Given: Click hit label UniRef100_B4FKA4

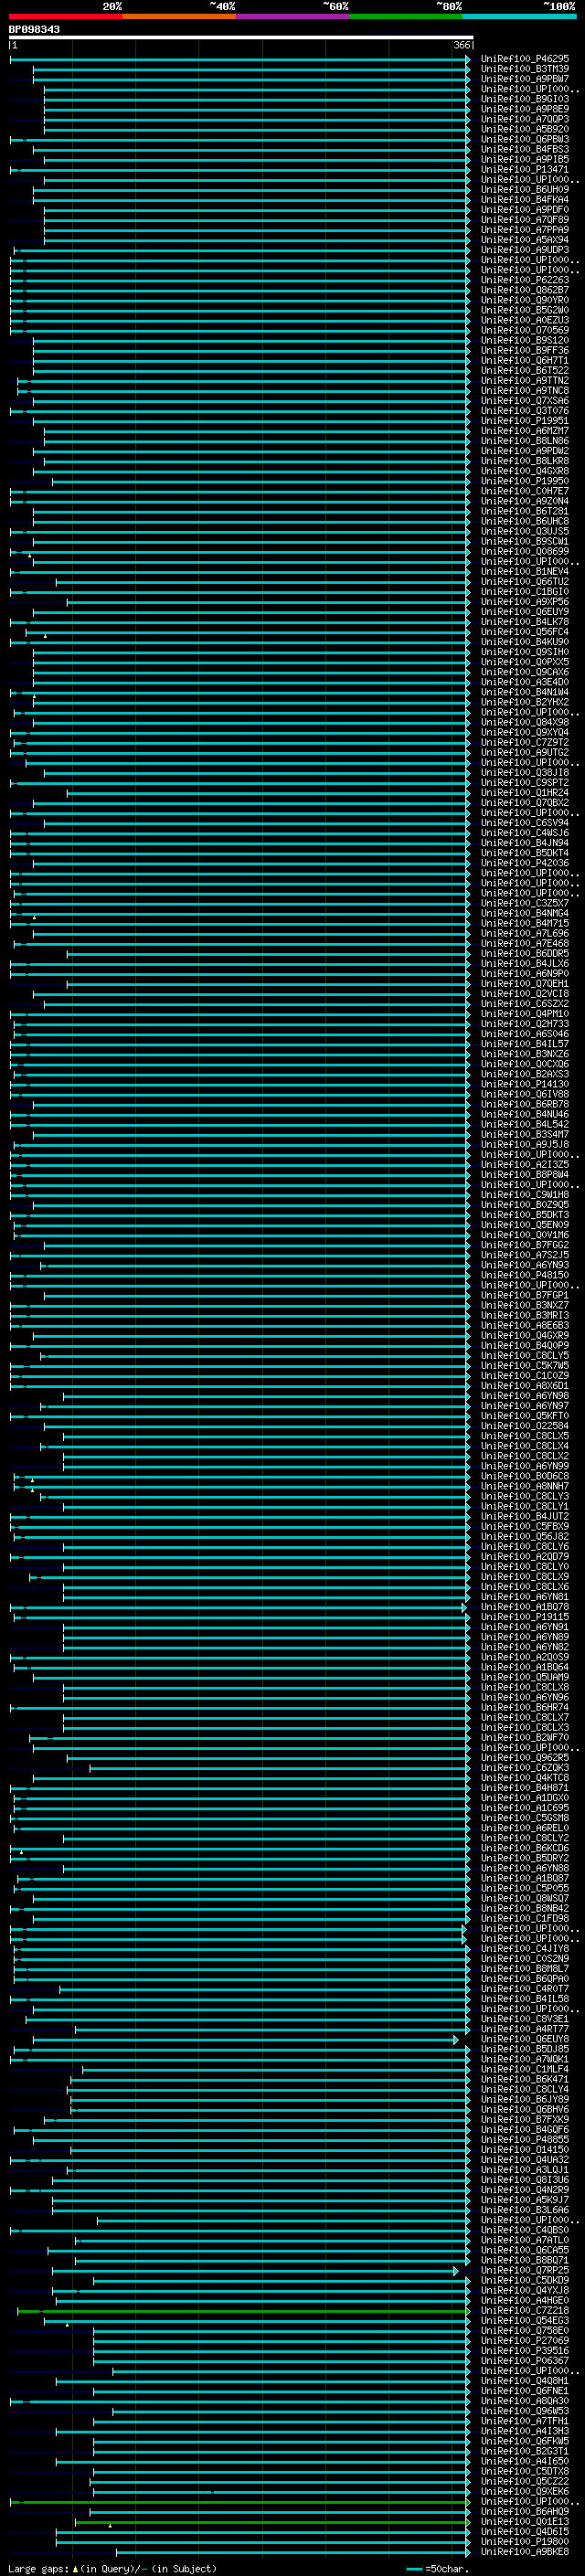Looking at the screenshot, I should click(524, 200).
